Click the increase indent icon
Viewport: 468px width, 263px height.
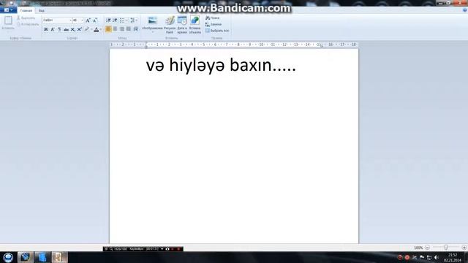click(x=115, y=20)
